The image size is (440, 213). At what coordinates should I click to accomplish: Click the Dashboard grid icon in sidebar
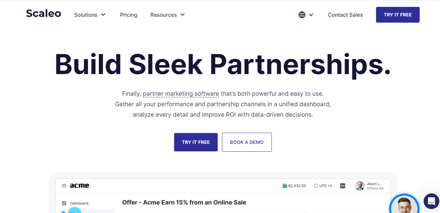coord(64,203)
